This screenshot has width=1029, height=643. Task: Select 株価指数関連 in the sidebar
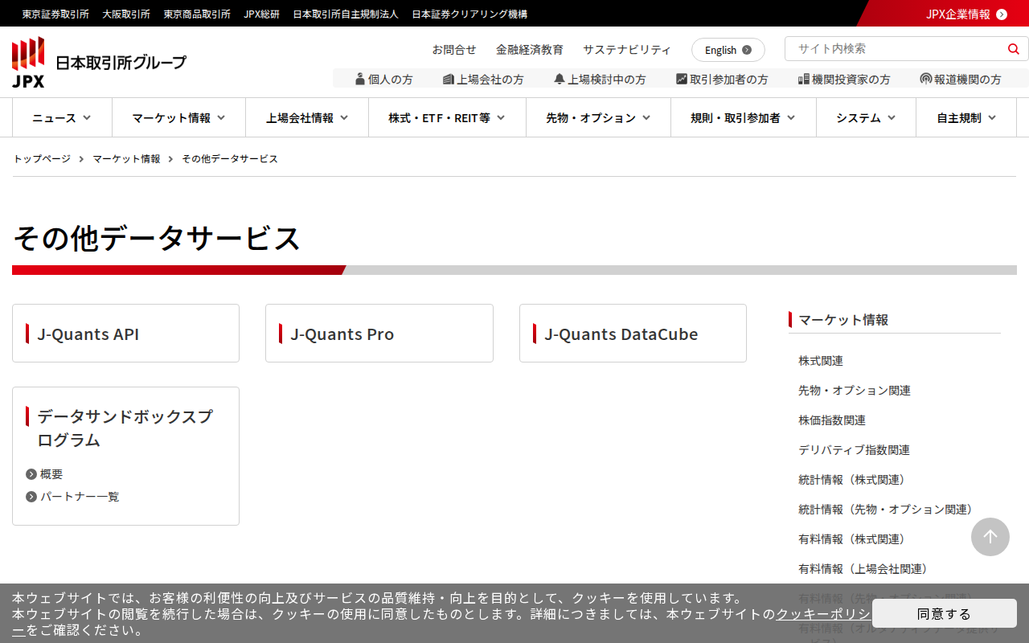(832, 420)
